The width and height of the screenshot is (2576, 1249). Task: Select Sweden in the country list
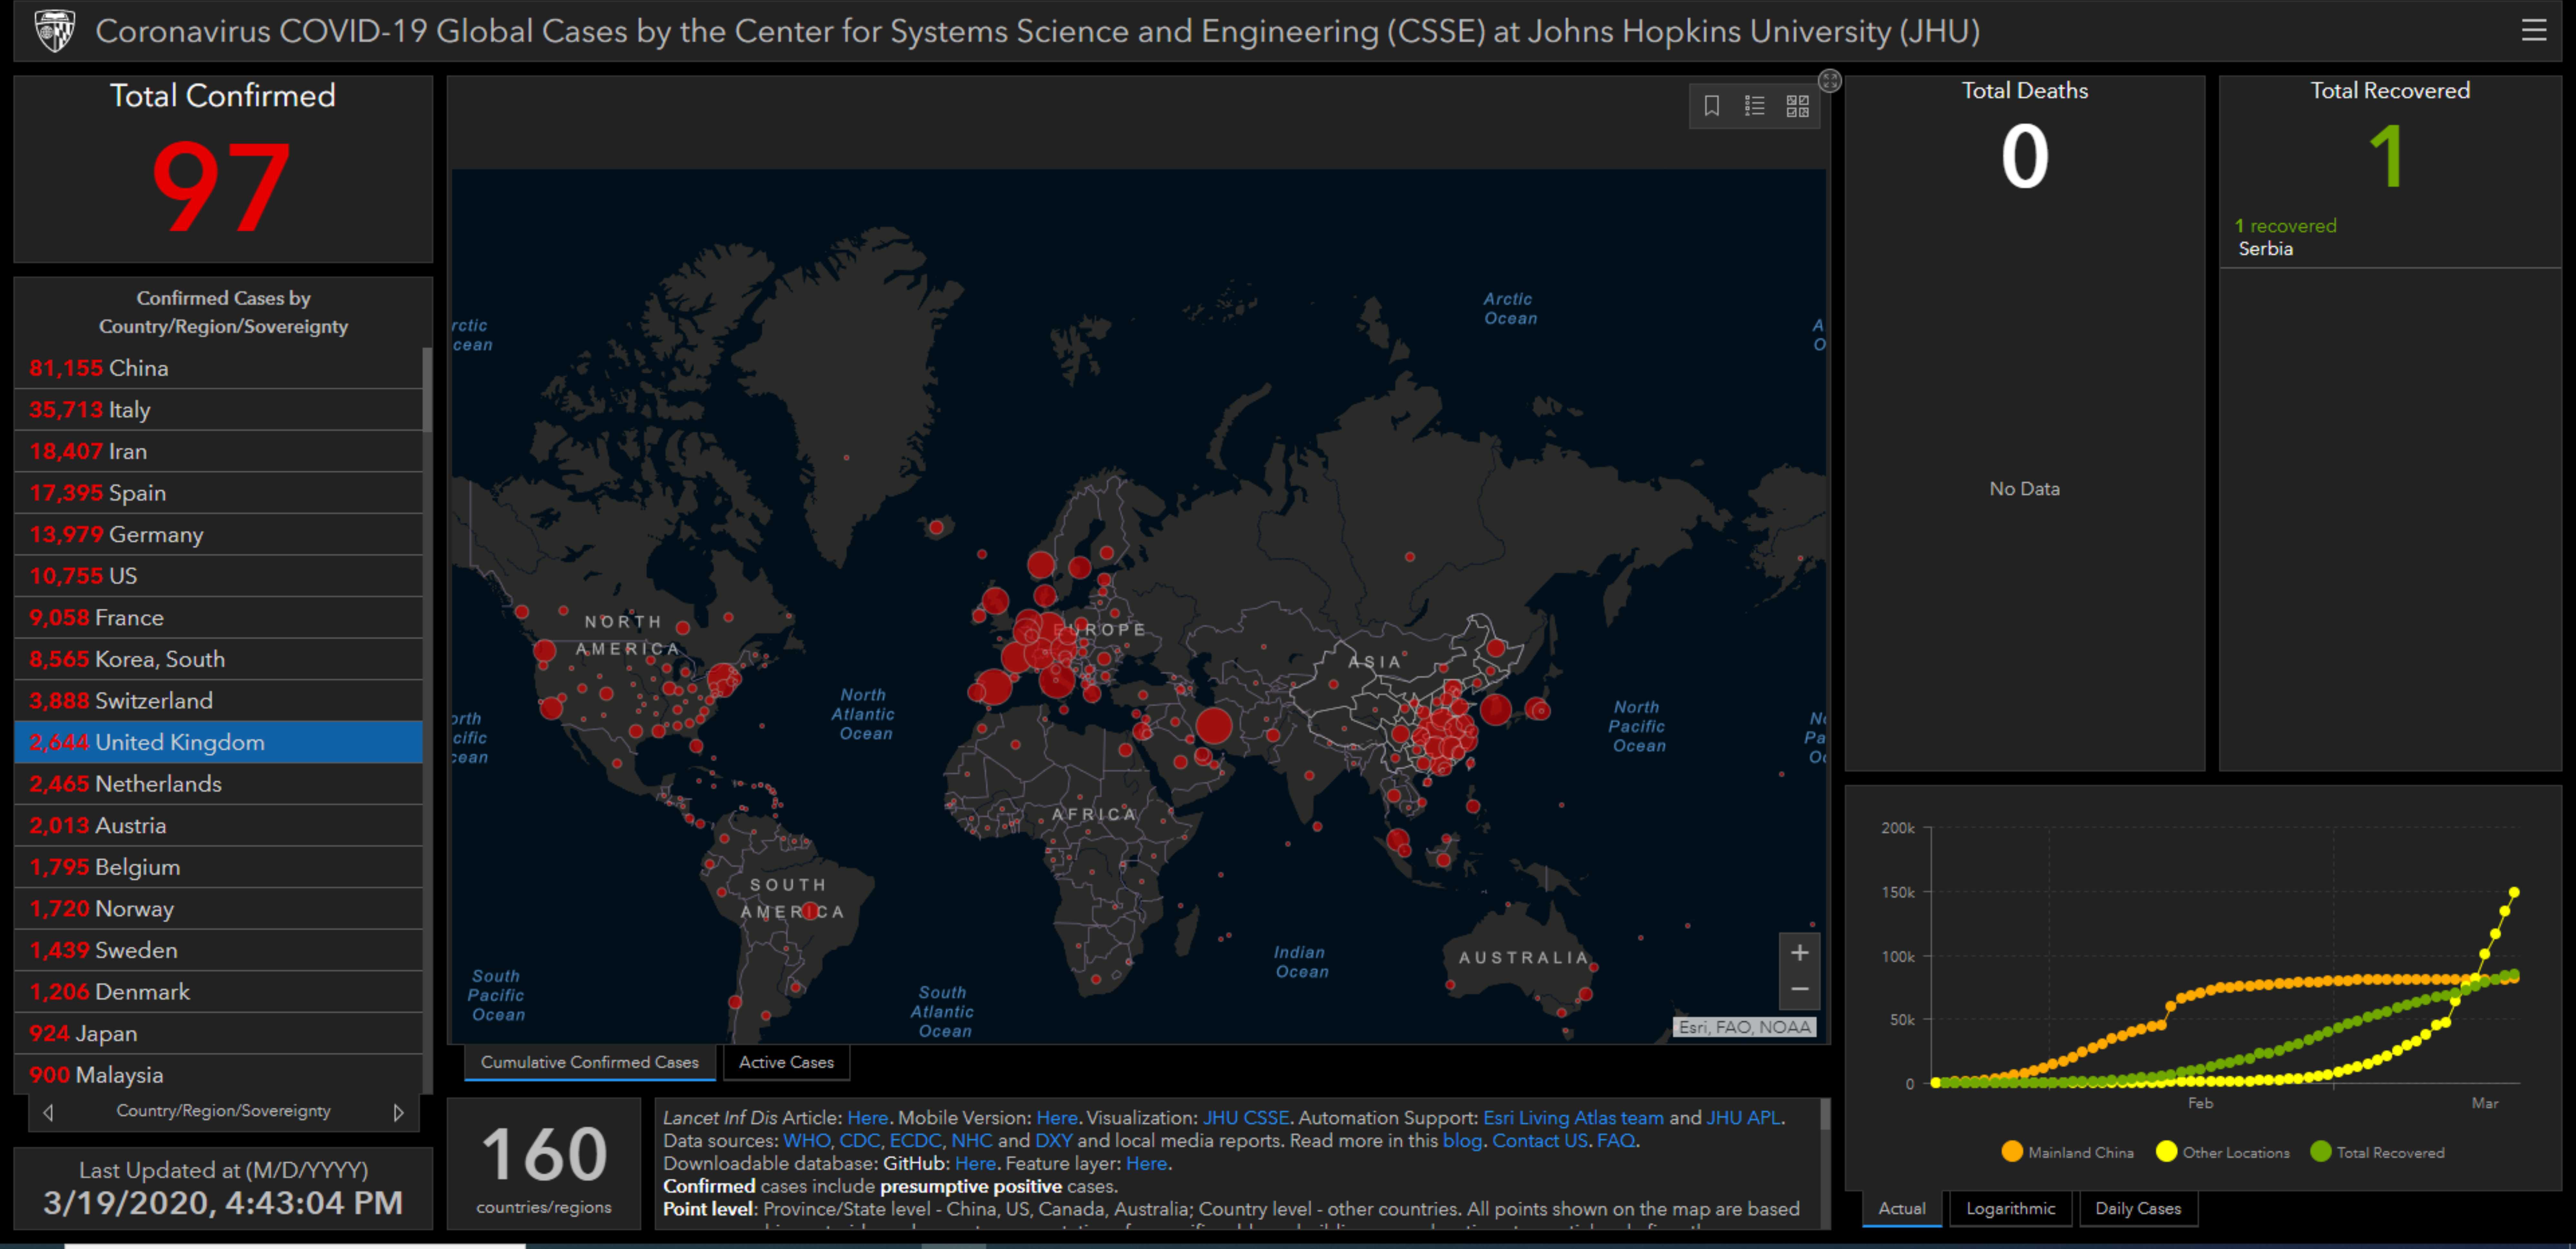click(x=218, y=950)
